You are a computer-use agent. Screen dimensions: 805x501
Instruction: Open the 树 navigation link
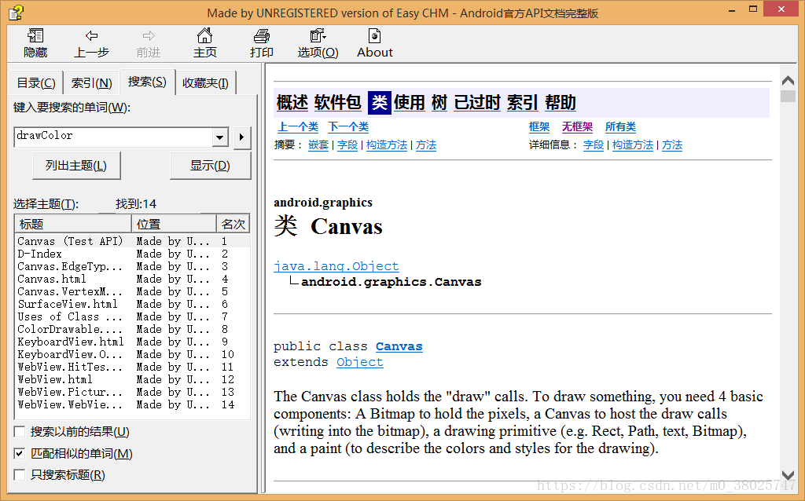(439, 103)
